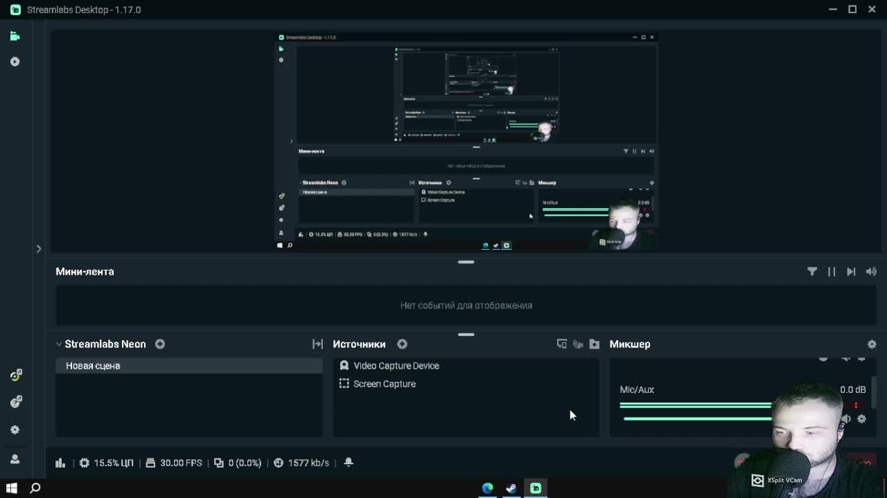Viewport: 887px width, 498px height.
Task: Open the Windows Start menu
Action: 12,488
